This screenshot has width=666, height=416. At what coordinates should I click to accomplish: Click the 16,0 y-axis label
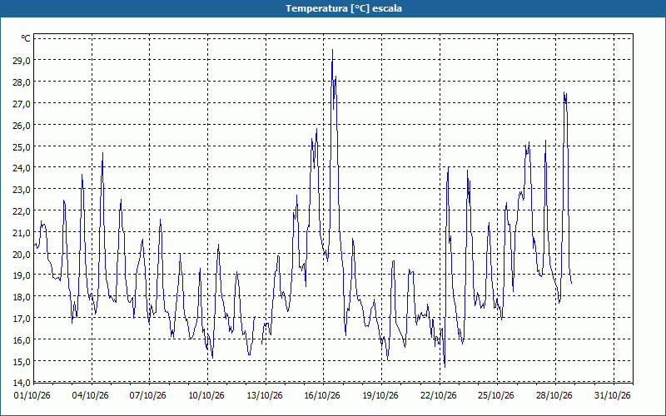click(22, 339)
